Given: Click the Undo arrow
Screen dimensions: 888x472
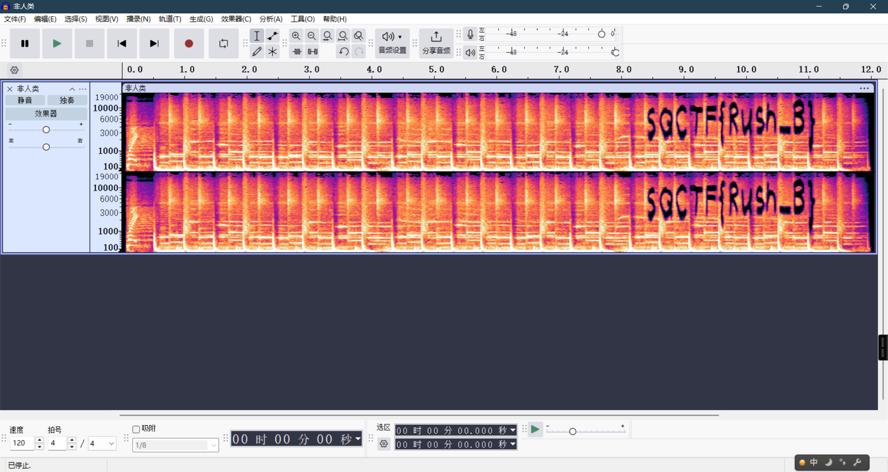Looking at the screenshot, I should click(x=343, y=51).
